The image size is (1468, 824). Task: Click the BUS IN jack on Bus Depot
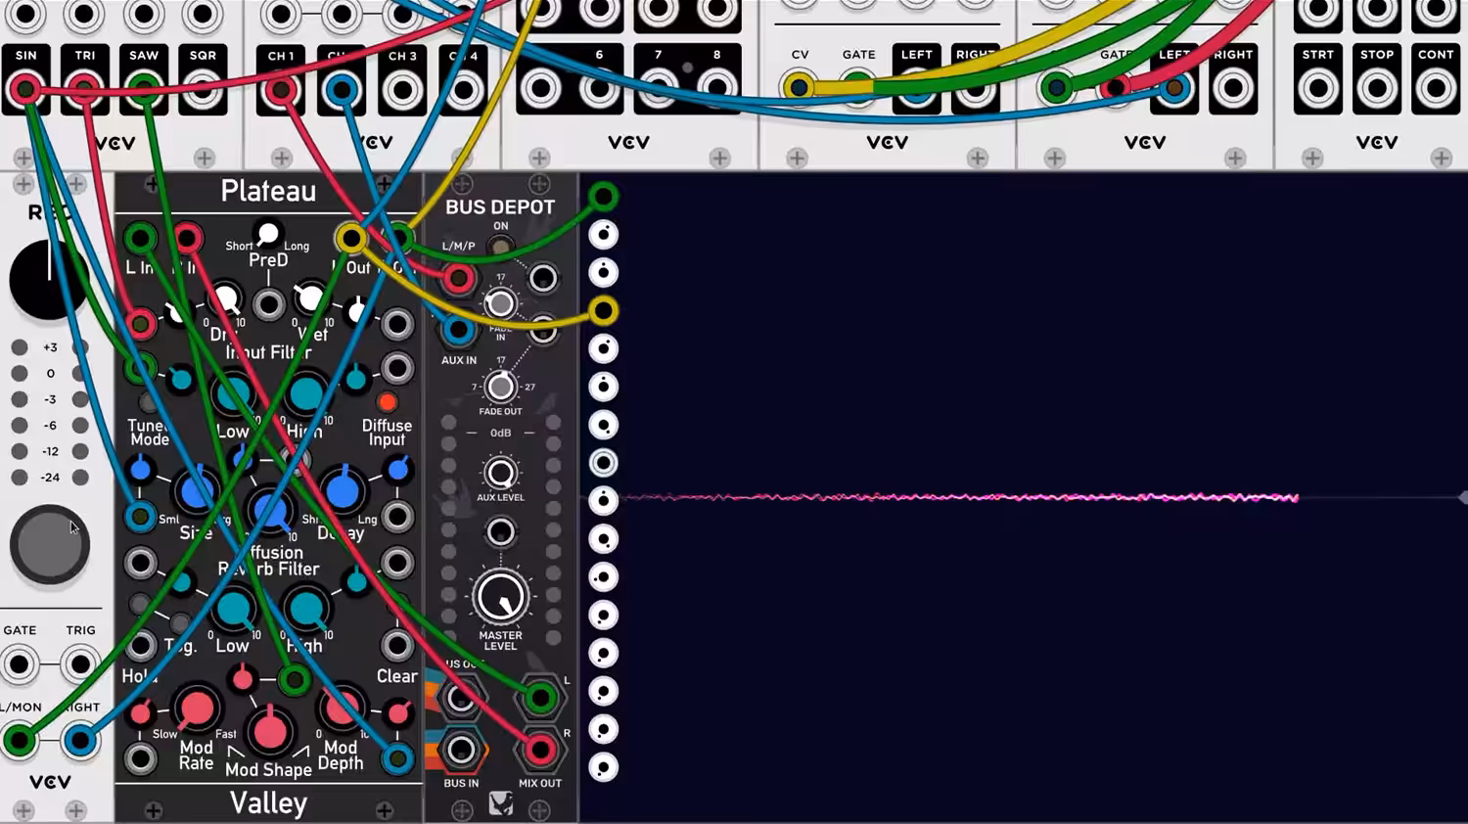pos(461,751)
